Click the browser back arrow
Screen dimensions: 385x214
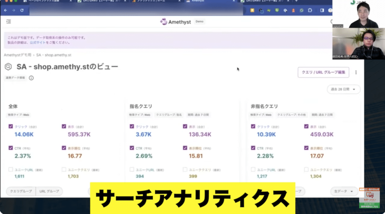coord(6,10)
